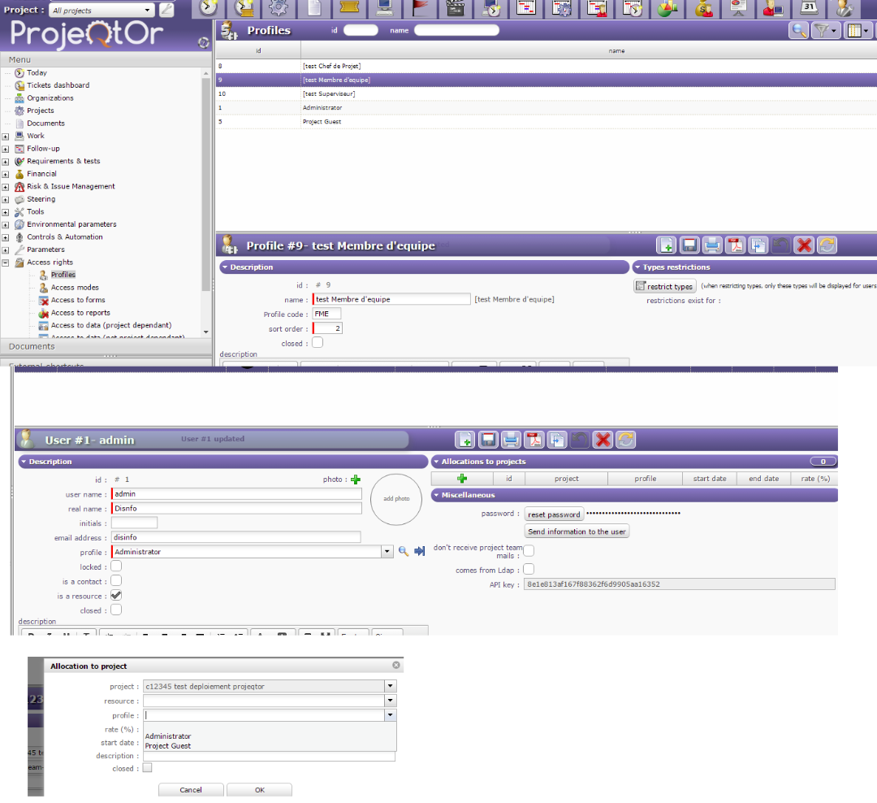Save the user with the floppy disk icon
The image size is (877, 803).
click(x=488, y=440)
